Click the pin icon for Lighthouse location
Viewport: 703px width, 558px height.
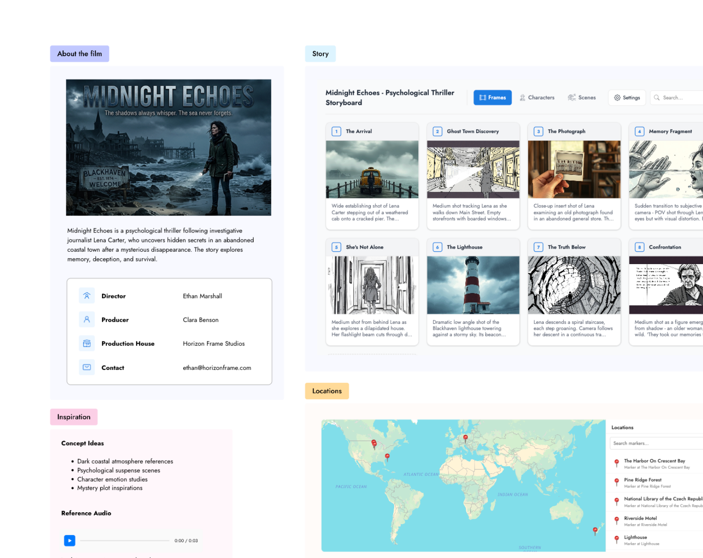pyautogui.click(x=617, y=539)
